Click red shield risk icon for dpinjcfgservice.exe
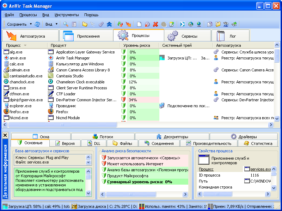The height and width of the screenshot is (211, 282). [x=123, y=100]
